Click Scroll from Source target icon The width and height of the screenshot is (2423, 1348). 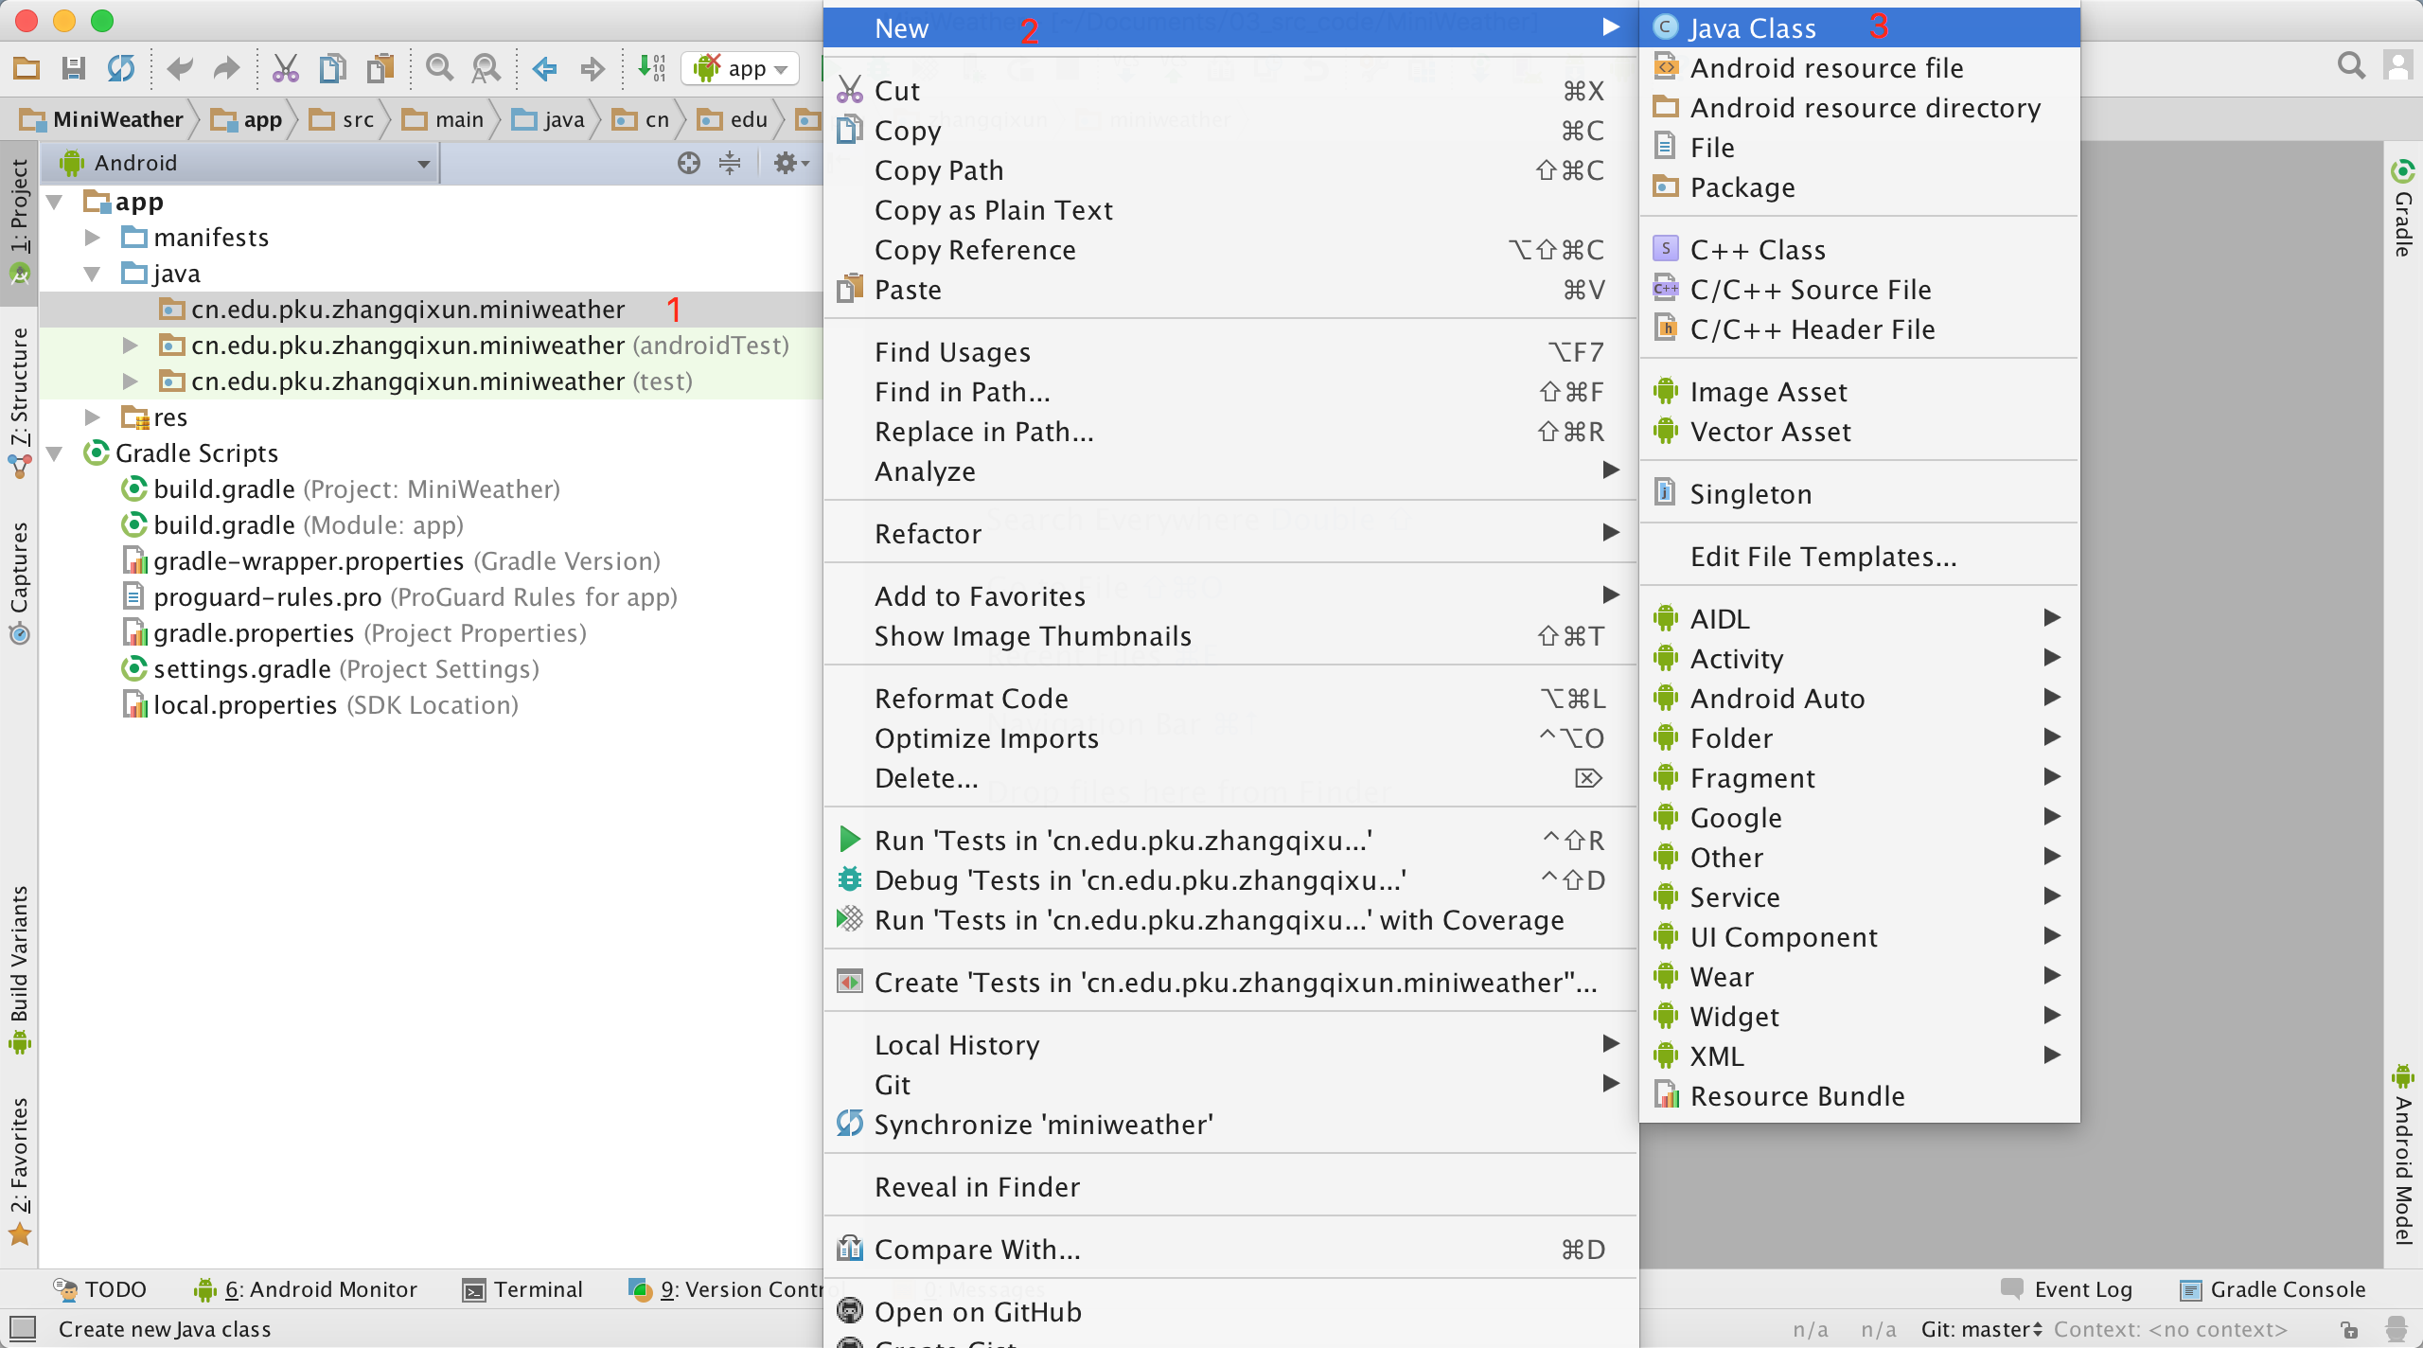[689, 163]
